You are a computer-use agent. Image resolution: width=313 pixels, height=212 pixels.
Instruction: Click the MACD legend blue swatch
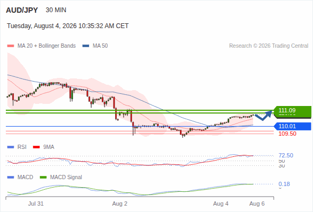(11, 178)
